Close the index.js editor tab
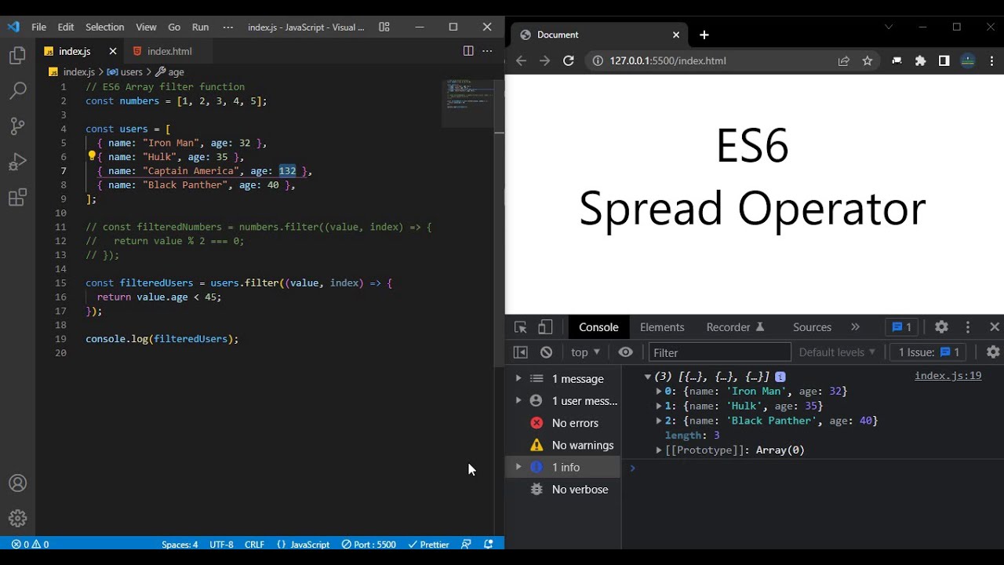 (112, 51)
